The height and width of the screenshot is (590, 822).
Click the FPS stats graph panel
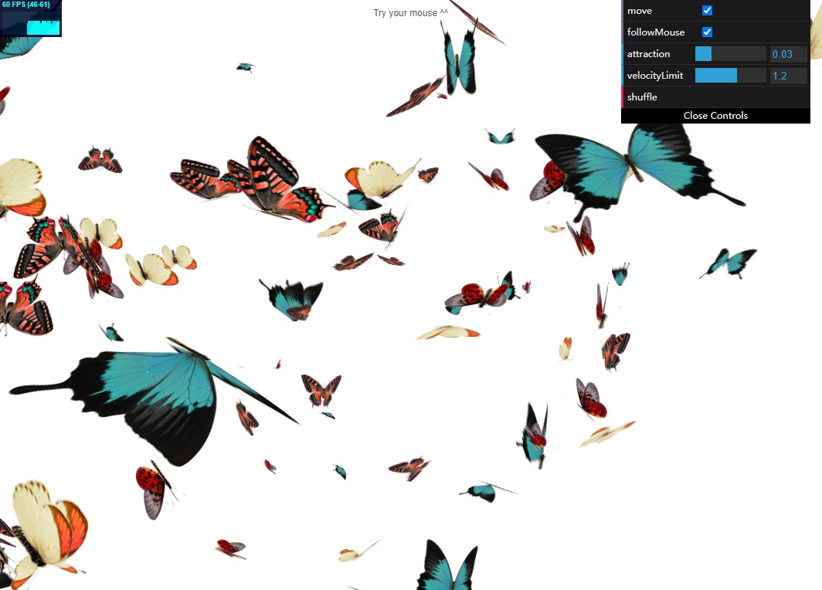[x=31, y=19]
